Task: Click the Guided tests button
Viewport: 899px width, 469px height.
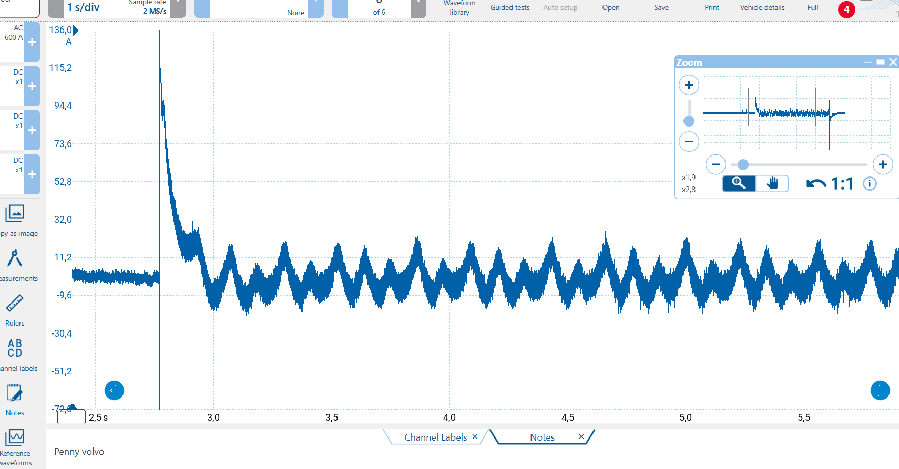Action: click(x=509, y=7)
